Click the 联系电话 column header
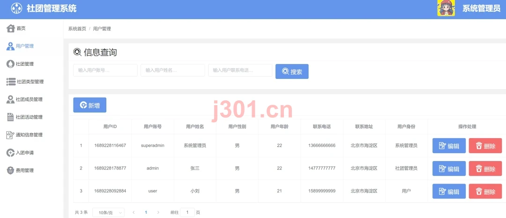Screen dimensions: 506x218 coord(322,127)
